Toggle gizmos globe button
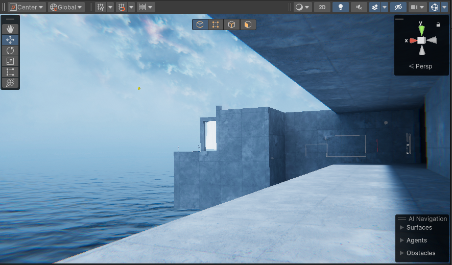 [x=434, y=7]
